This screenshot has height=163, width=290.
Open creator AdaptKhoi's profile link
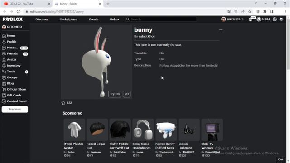[x=146, y=36]
